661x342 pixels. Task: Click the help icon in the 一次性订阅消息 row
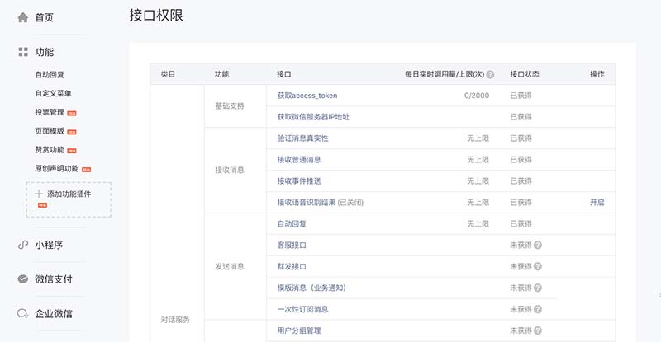(x=538, y=310)
